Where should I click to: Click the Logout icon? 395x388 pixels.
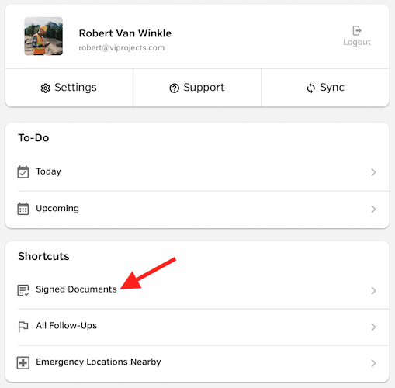(357, 31)
